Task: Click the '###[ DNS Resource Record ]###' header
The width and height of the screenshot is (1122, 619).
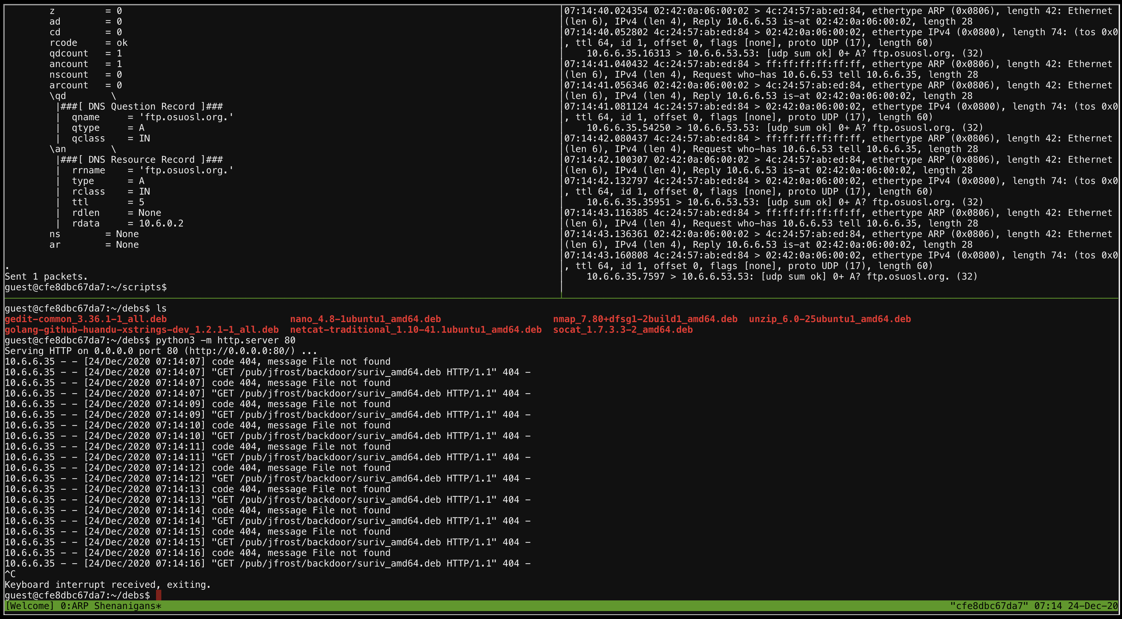Action: pyautogui.click(x=141, y=159)
